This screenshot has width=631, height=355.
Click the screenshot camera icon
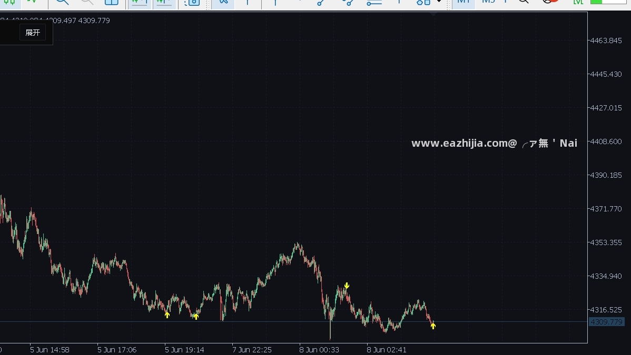pos(192,2)
